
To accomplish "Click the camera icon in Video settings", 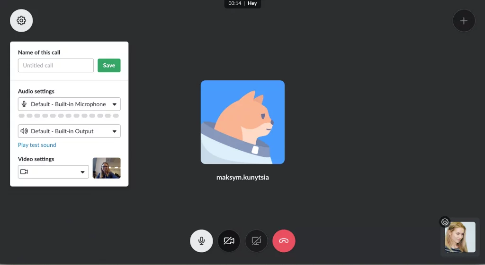I will tap(24, 172).
